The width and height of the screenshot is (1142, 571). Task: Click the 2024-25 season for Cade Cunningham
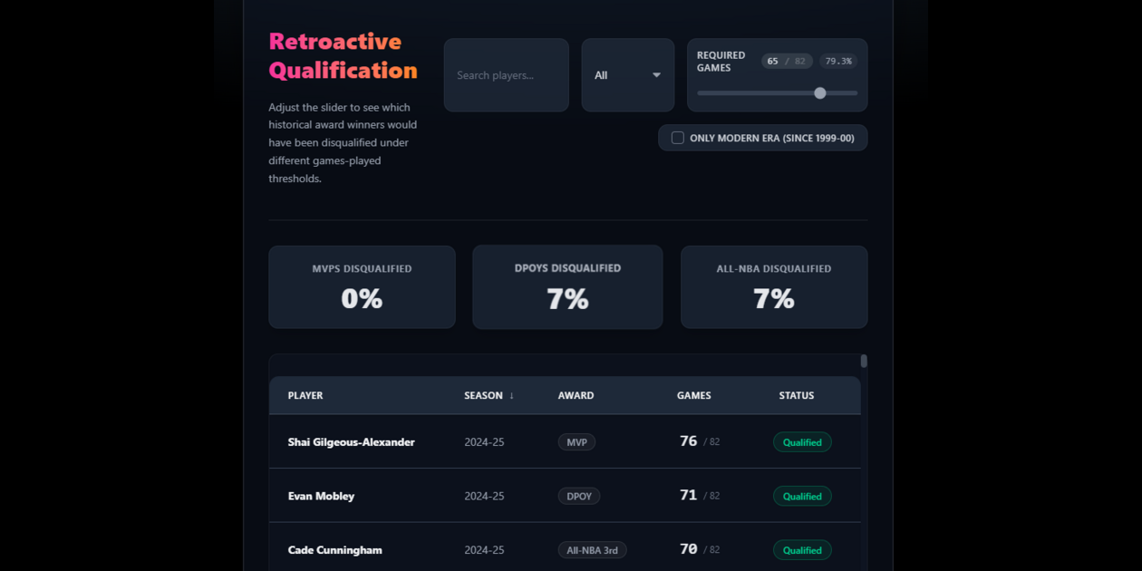[x=484, y=550]
